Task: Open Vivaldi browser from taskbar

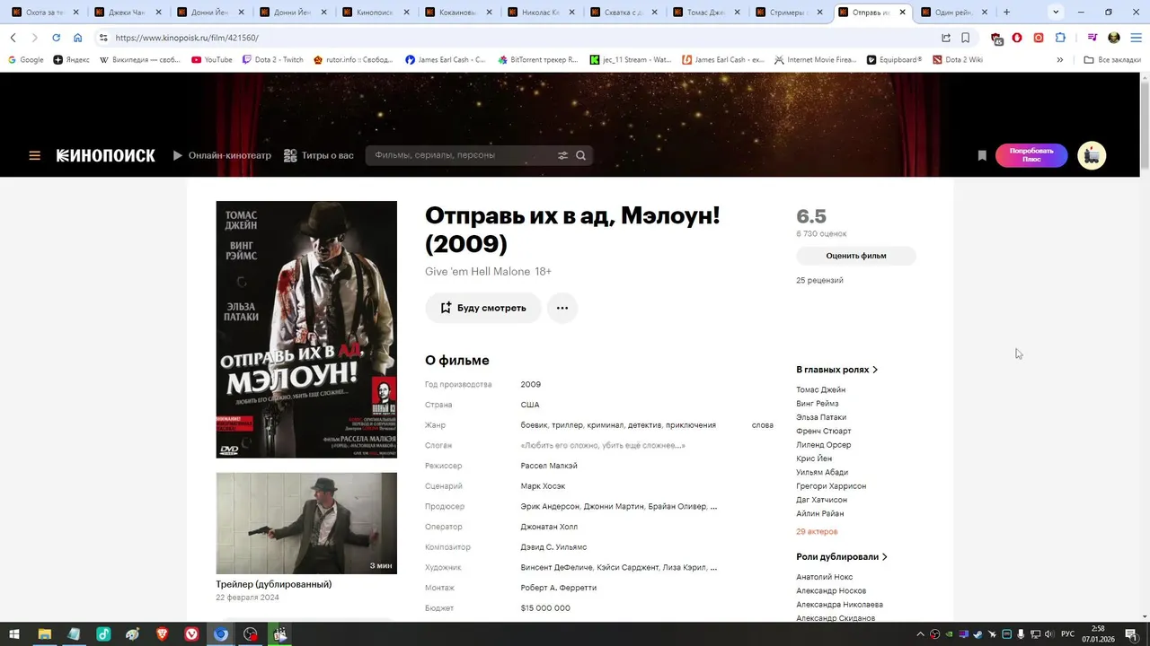Action: (x=191, y=634)
